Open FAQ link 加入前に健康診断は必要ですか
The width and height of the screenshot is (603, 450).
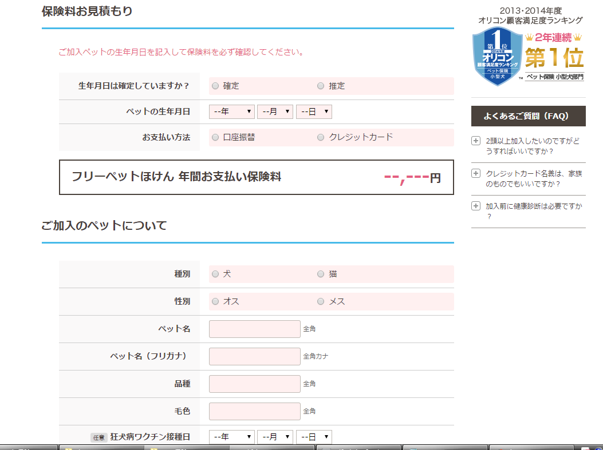(x=534, y=212)
